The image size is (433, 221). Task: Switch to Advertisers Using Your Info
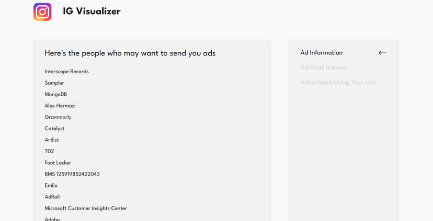click(338, 82)
